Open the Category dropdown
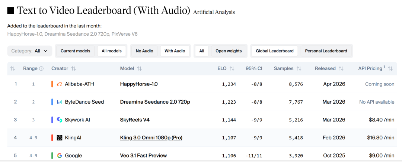 pos(30,51)
